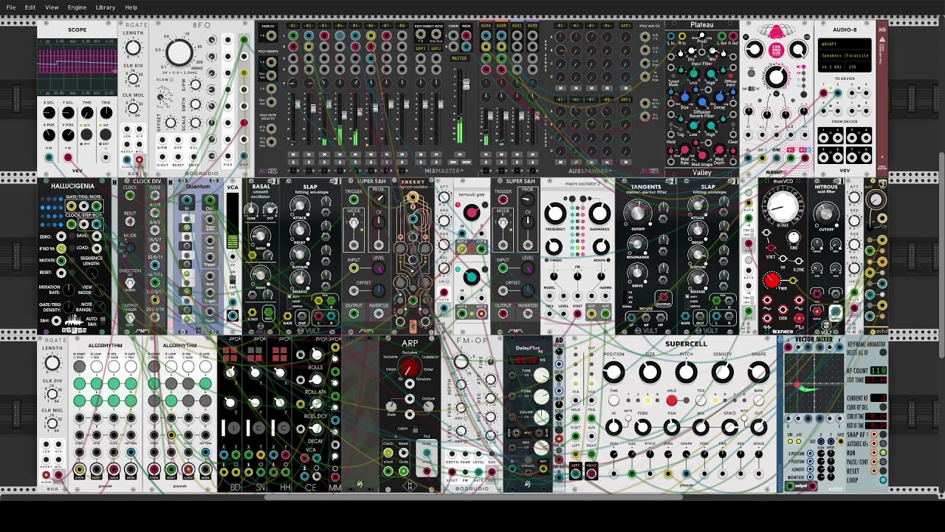
Task: Solo MixMaster track 01
Action: (x=293, y=162)
